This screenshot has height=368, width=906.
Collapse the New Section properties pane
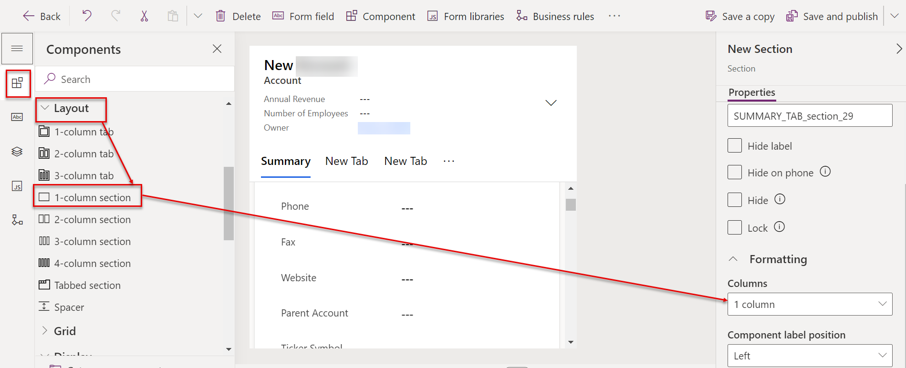899,49
